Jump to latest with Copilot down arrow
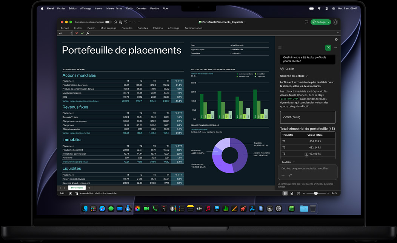The width and height of the screenshot is (397, 243). pos(306,155)
